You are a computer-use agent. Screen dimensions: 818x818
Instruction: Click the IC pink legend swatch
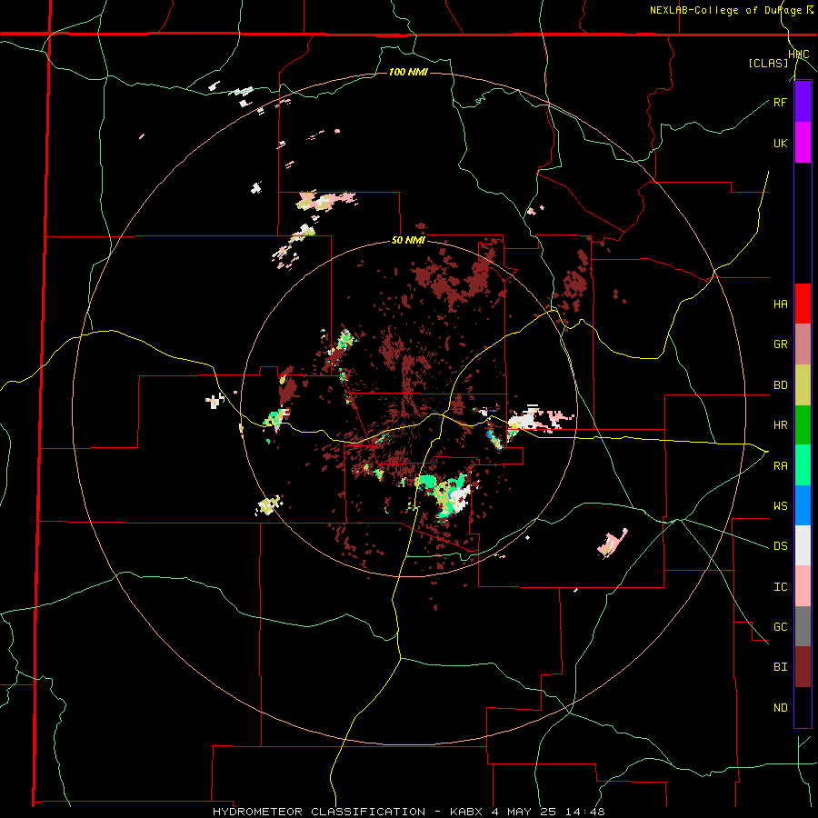pos(803,586)
